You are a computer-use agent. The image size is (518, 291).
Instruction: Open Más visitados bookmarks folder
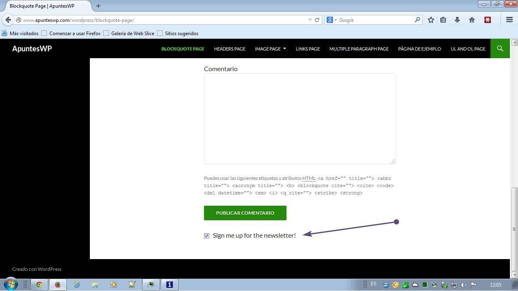tap(20, 34)
